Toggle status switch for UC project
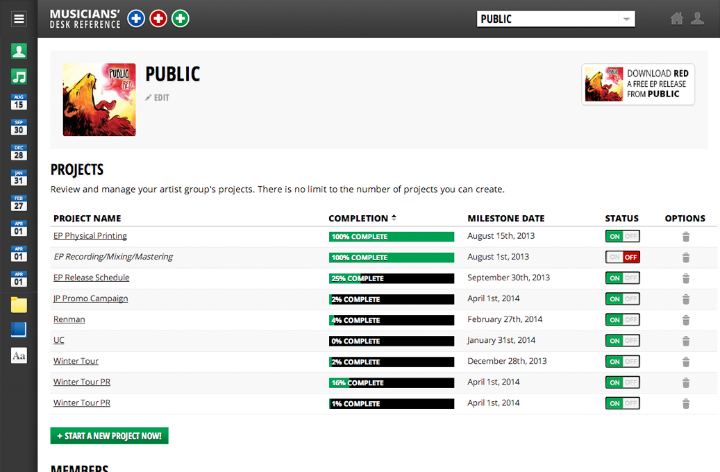This screenshot has height=472, width=720. [x=622, y=341]
